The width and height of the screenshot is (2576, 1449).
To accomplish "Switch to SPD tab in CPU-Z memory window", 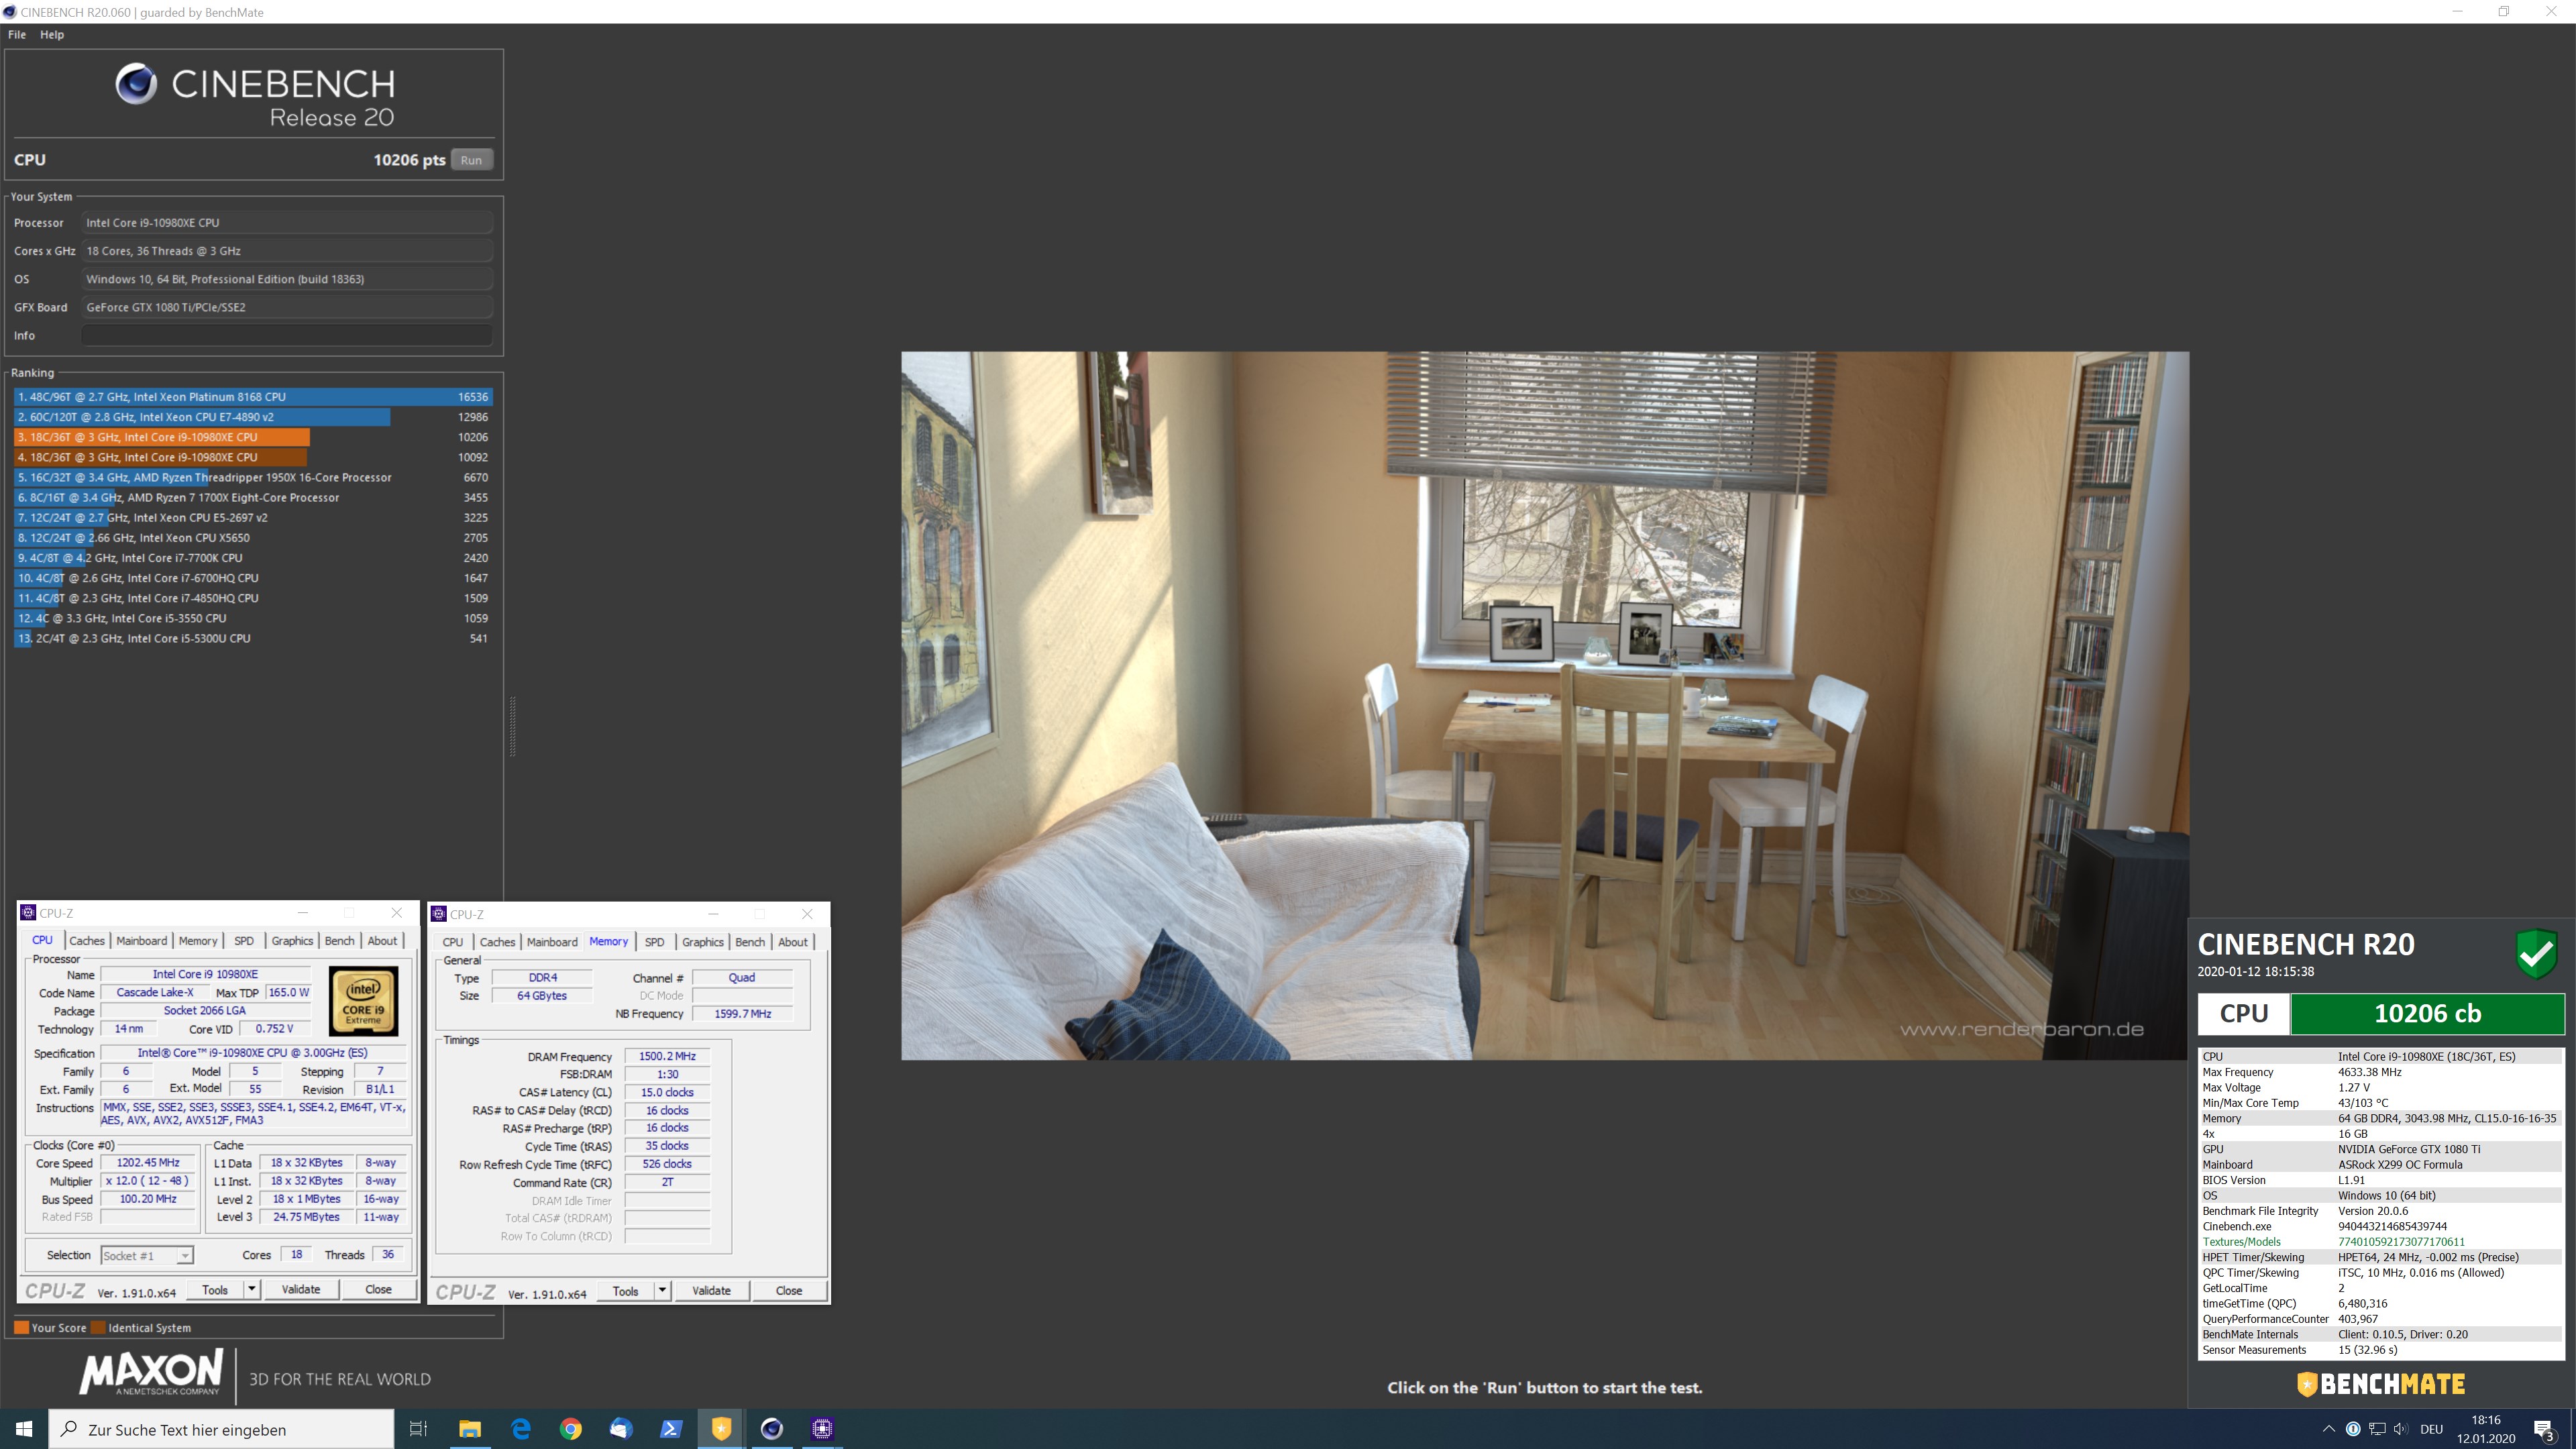I will pos(654,942).
